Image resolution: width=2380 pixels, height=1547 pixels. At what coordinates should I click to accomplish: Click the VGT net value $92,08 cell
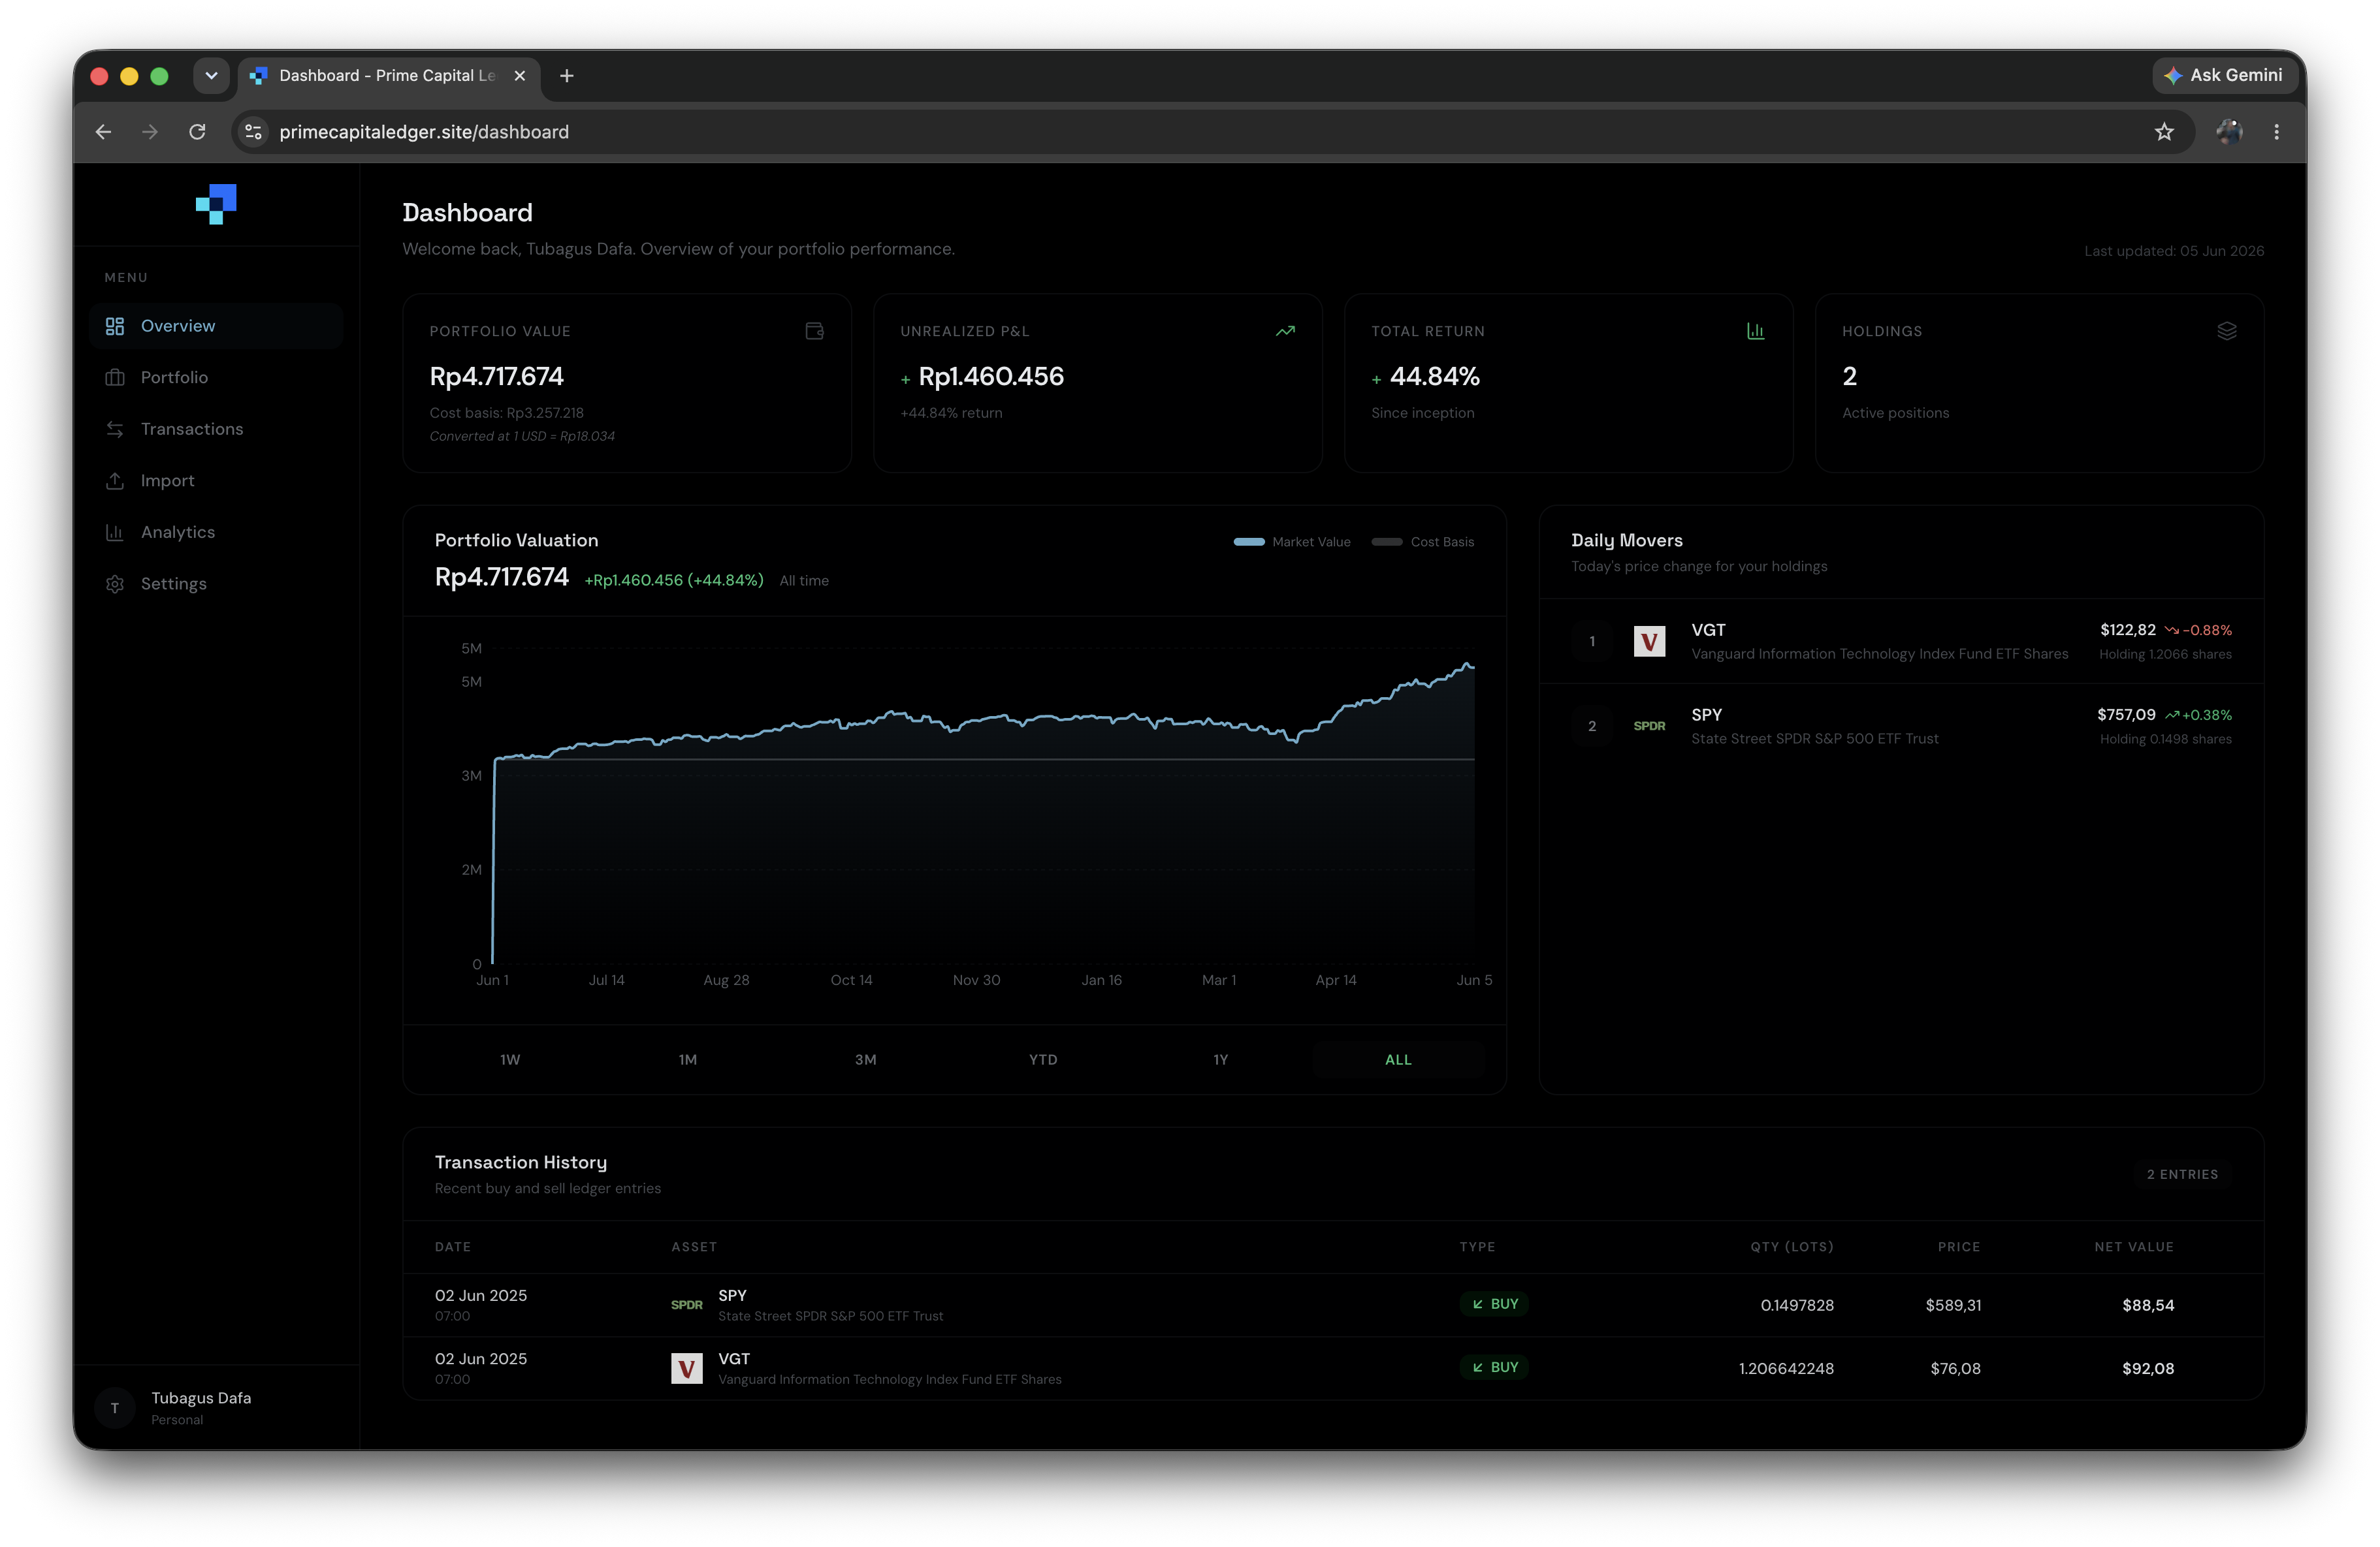coord(2149,1369)
